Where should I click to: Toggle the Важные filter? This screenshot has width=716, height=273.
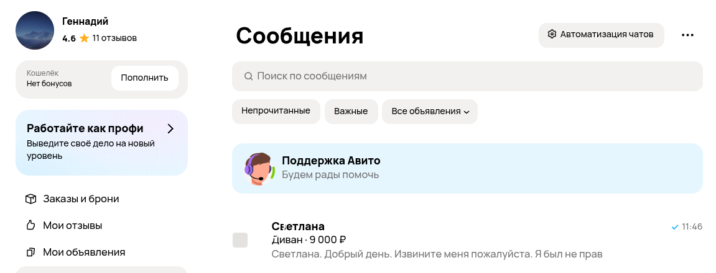pos(351,111)
